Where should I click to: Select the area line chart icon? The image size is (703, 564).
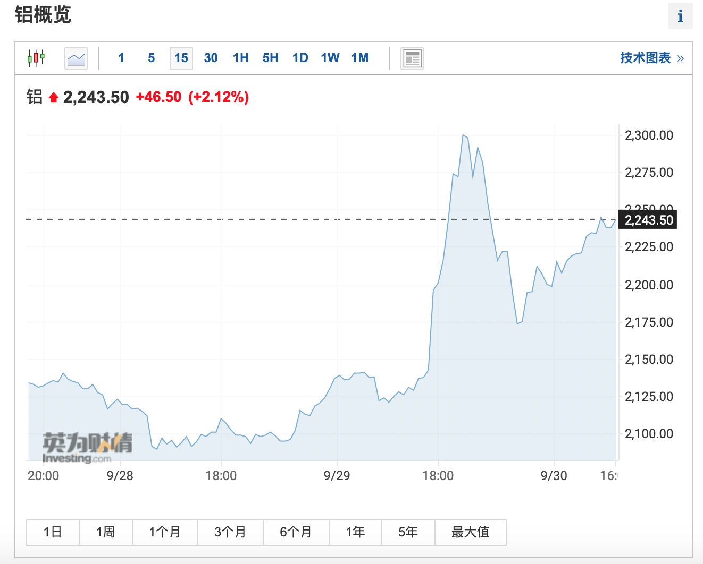coord(76,58)
